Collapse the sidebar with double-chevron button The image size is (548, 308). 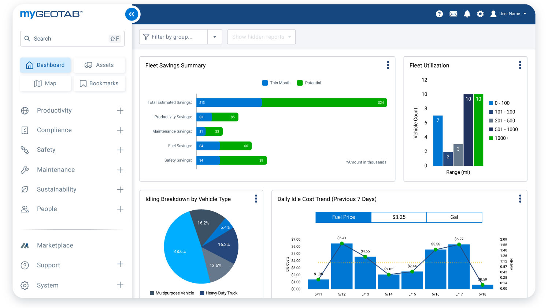click(x=132, y=14)
